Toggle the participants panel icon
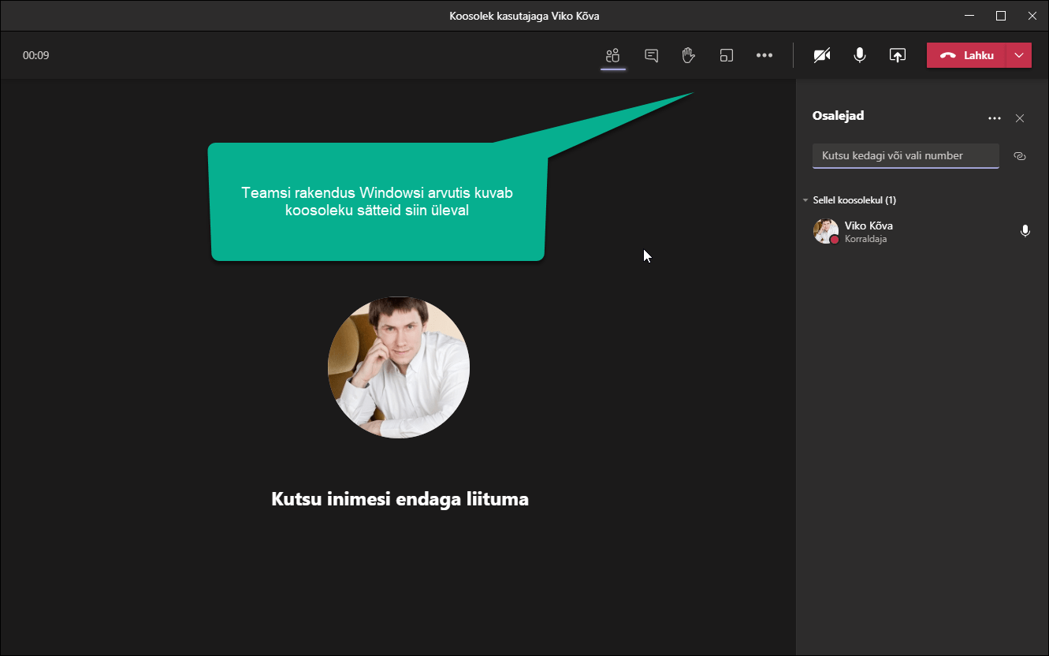Image resolution: width=1049 pixels, height=656 pixels. [613, 55]
